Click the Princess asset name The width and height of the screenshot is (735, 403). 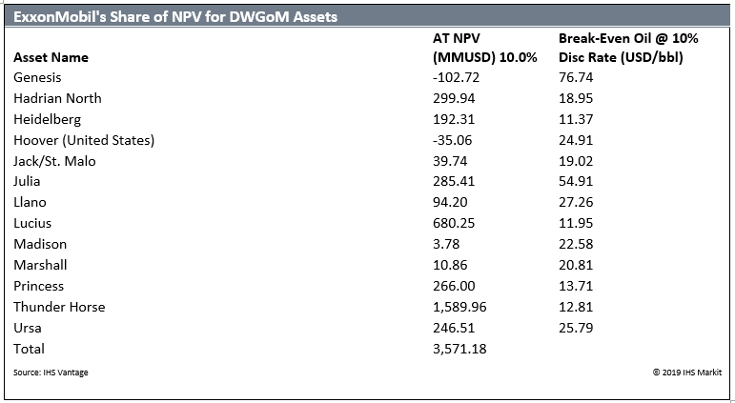click(38, 286)
